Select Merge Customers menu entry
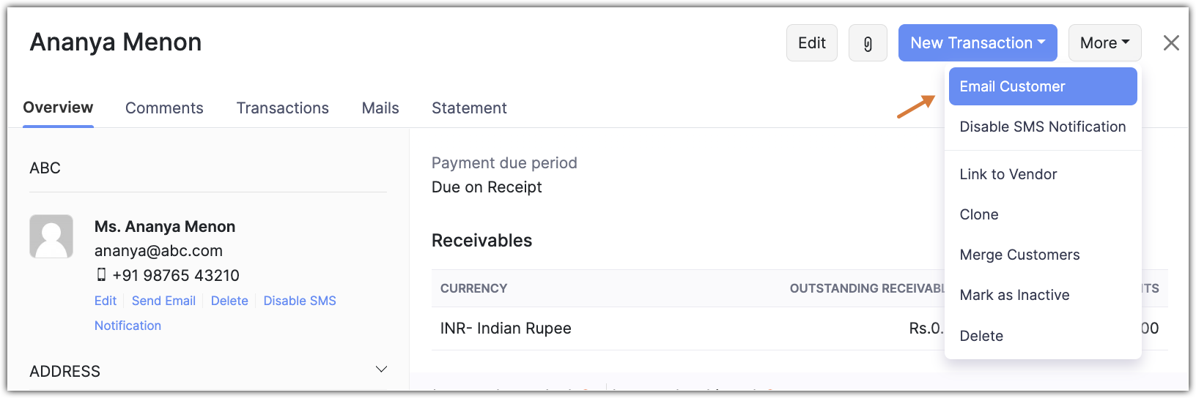Viewport: 1196px width, 398px height. [1019, 255]
